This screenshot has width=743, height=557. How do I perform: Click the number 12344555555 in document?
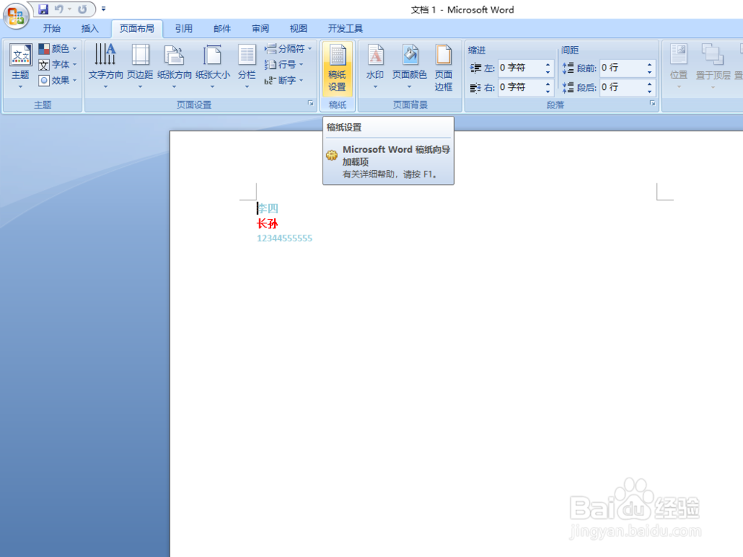pos(285,238)
